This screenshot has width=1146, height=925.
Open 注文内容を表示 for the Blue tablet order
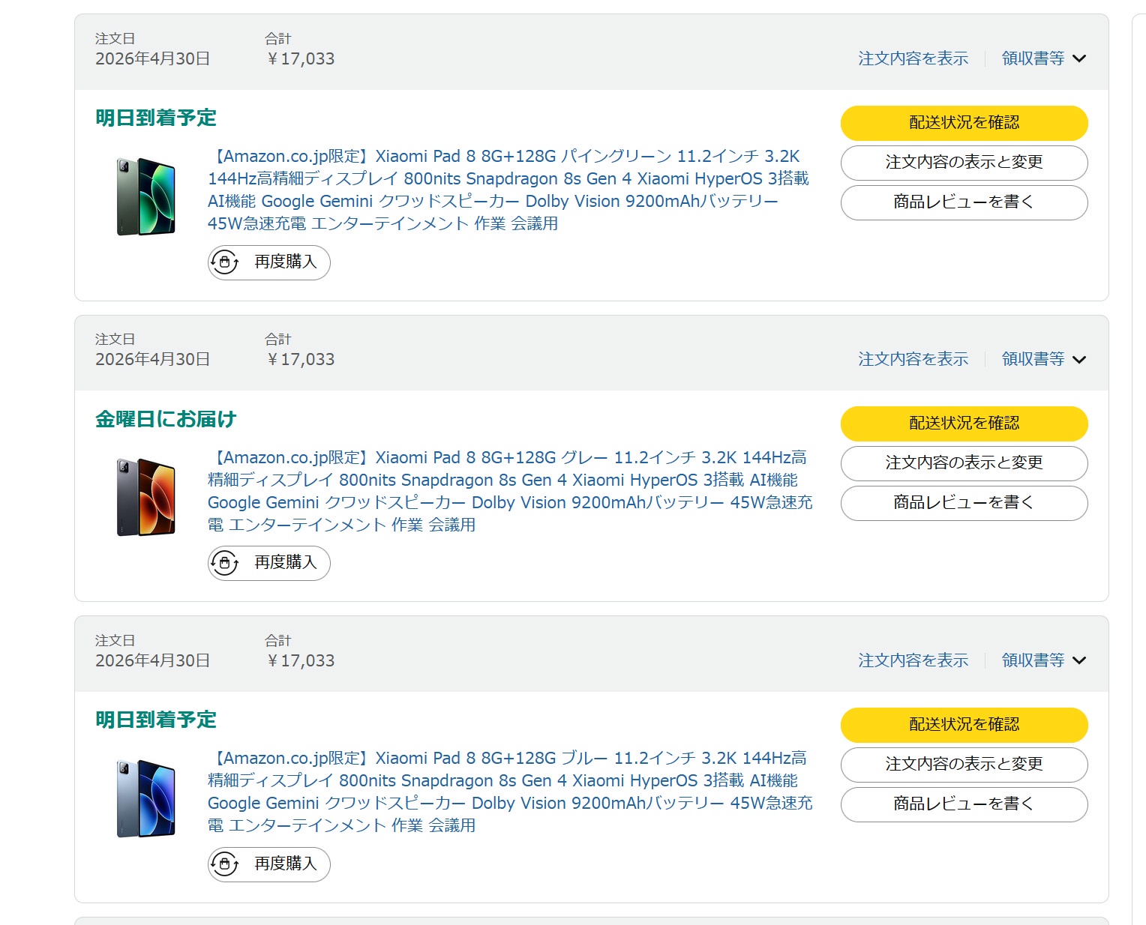click(913, 660)
